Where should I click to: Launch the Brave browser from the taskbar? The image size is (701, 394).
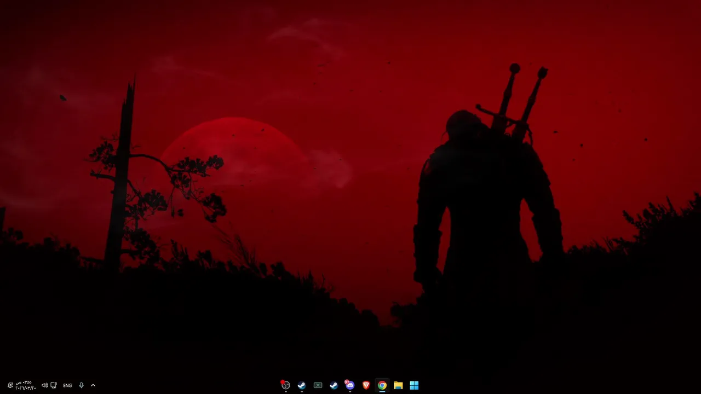click(366, 385)
